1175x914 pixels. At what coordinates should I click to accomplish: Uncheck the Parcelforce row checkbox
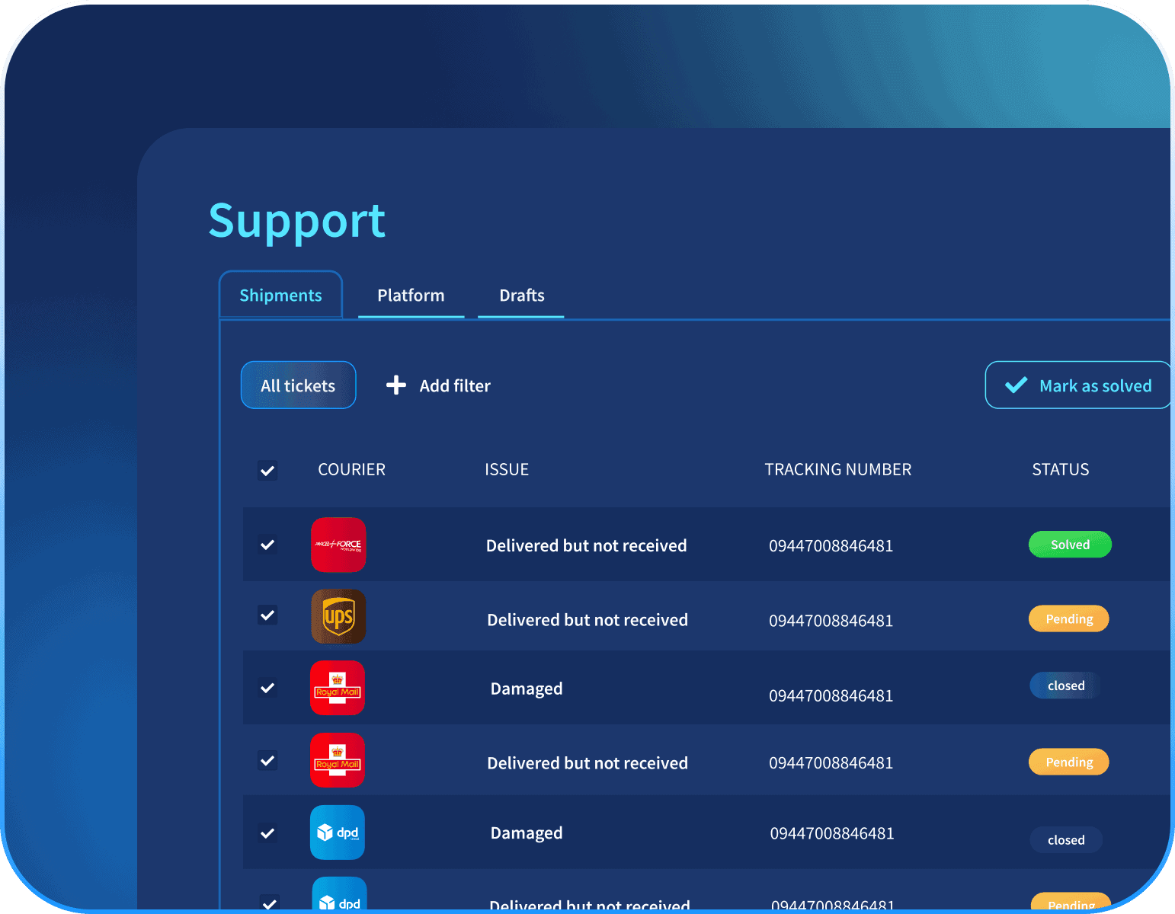click(267, 545)
